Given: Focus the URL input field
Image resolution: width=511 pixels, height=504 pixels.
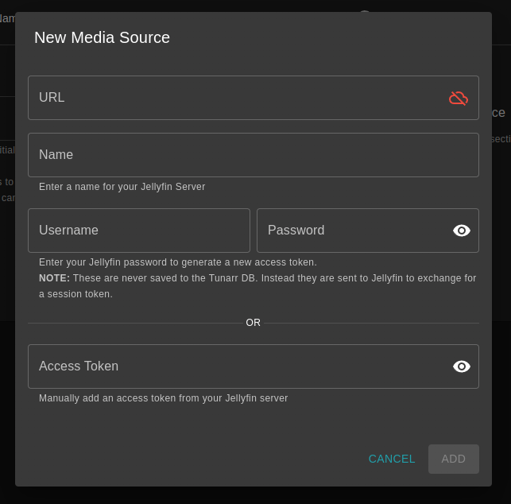Looking at the screenshot, I should pos(238,98).
